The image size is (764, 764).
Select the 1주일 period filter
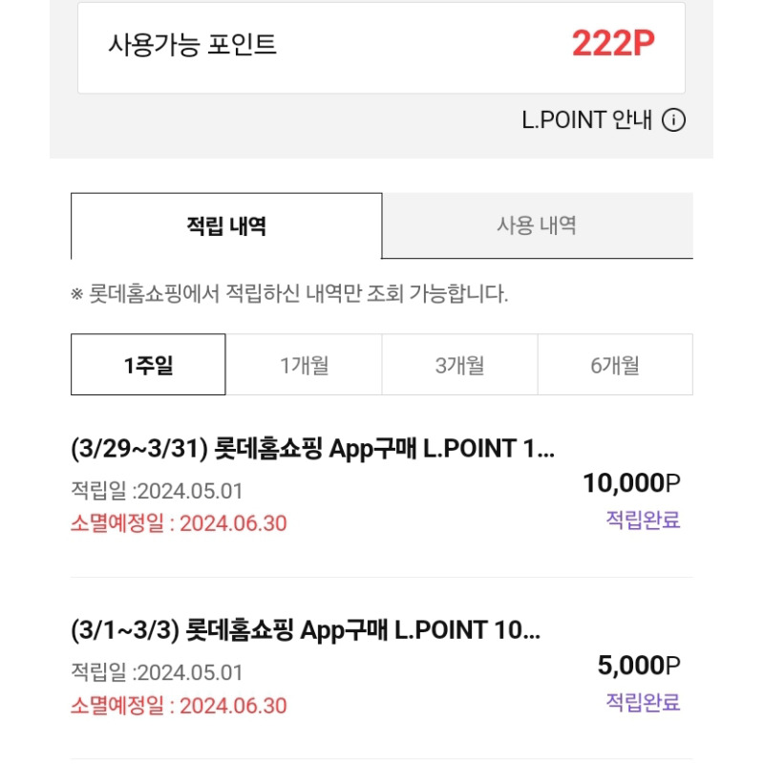click(x=148, y=364)
